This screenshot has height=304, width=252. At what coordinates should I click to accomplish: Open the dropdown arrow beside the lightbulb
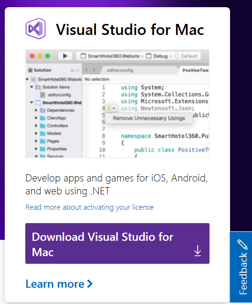tap(114, 108)
